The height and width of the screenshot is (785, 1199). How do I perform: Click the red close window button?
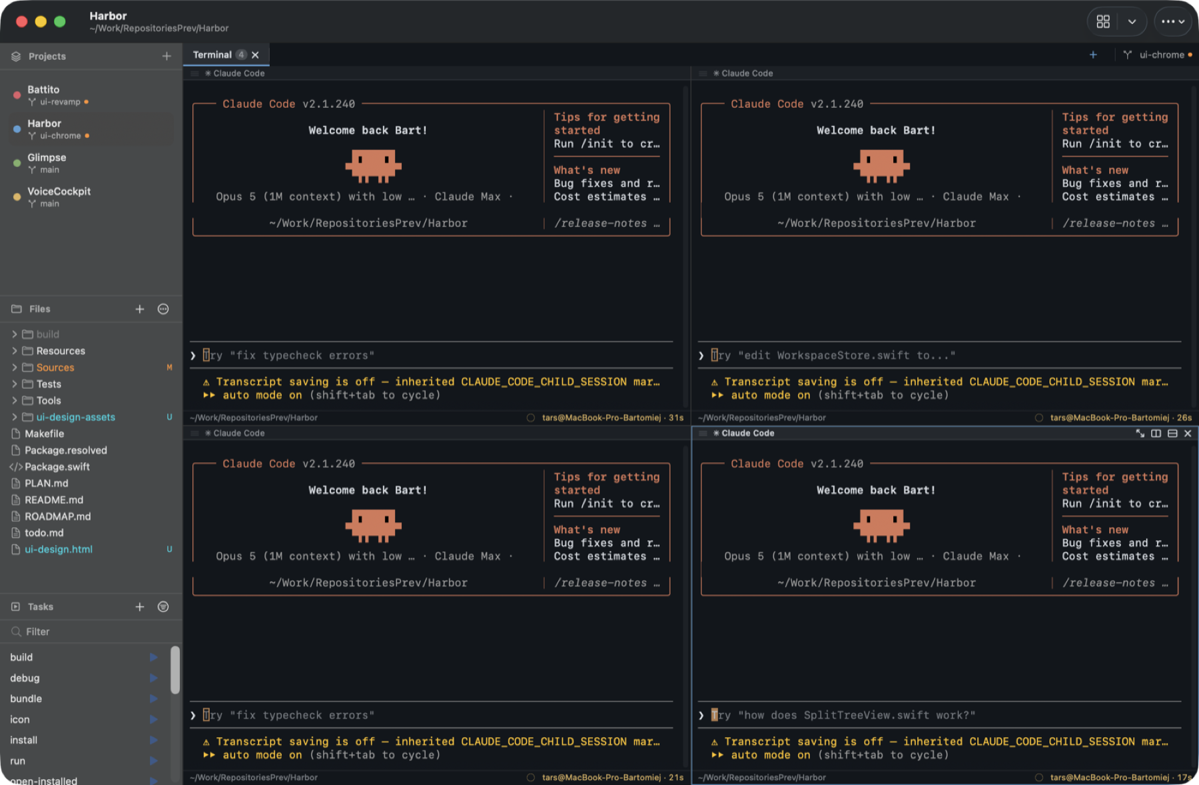coord(21,21)
